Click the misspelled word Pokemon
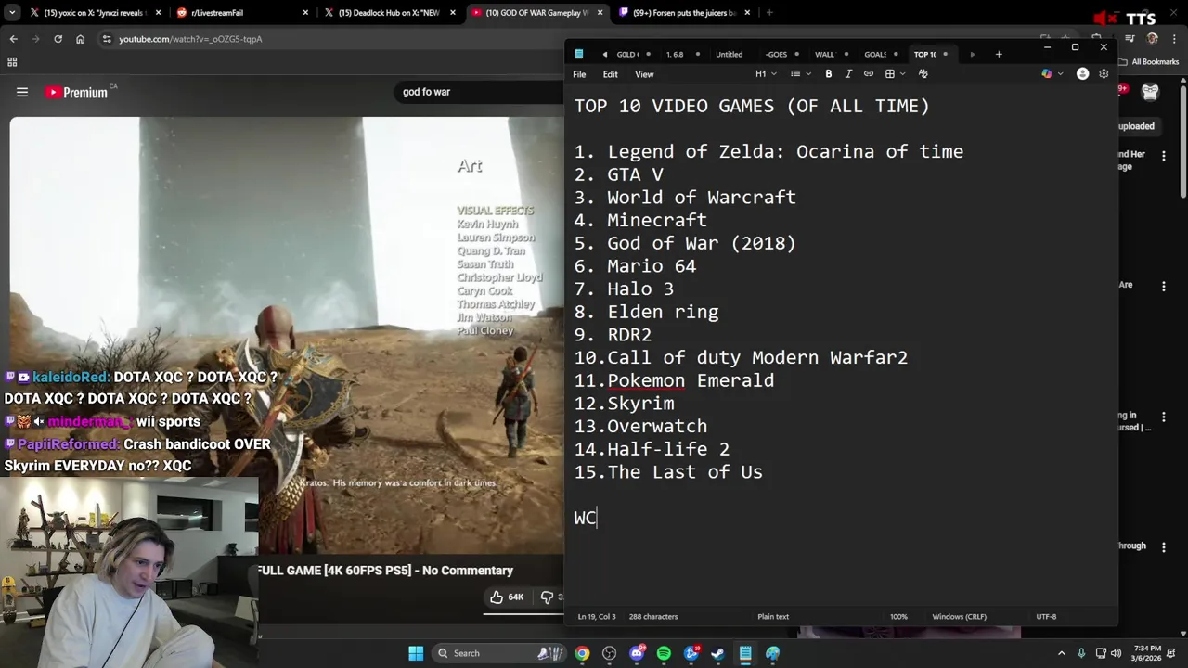The width and height of the screenshot is (1188, 668). [x=646, y=380]
